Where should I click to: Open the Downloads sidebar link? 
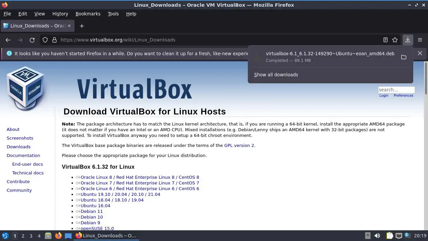[18, 147]
